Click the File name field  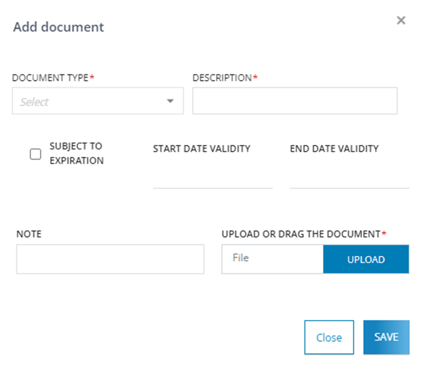click(x=272, y=259)
